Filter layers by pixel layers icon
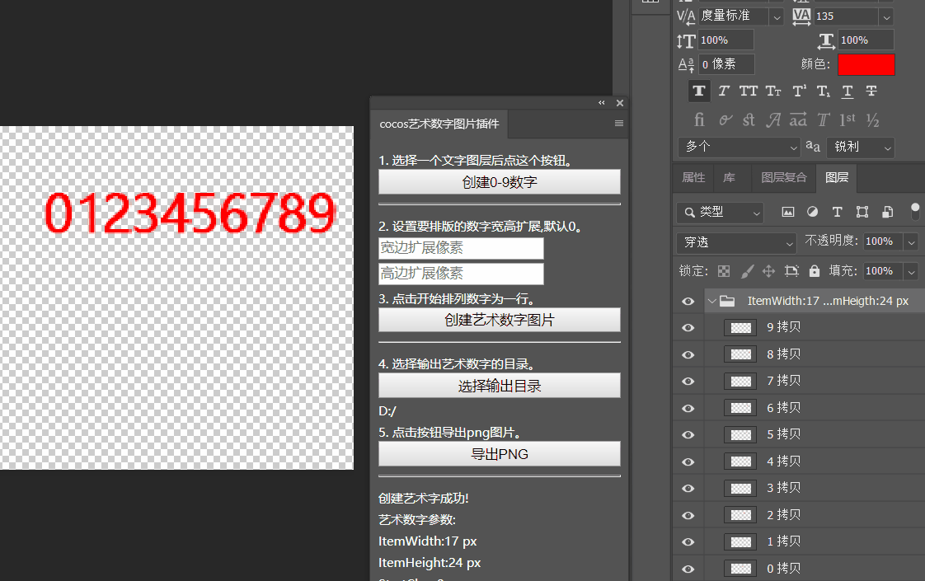 point(787,212)
